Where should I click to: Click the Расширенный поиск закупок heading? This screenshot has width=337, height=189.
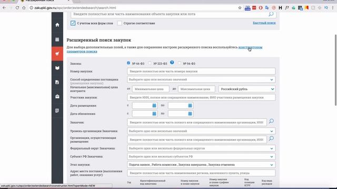(98, 40)
